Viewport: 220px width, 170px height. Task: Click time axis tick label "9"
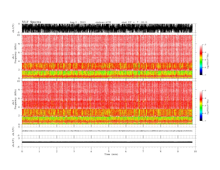[x=178, y=151]
